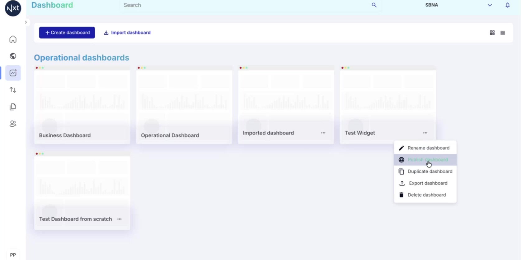
Task: Select Delete dashboard in context menu
Action: coord(425,195)
